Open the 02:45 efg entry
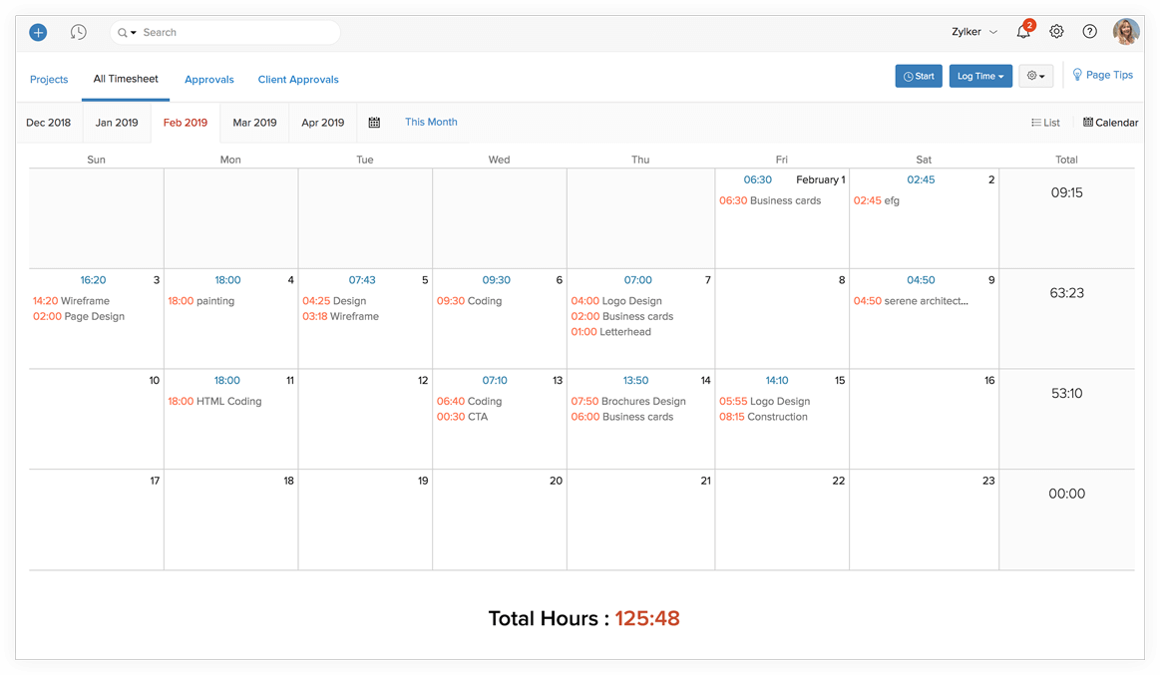Viewport: 1160px width, 675px height. 877,200
